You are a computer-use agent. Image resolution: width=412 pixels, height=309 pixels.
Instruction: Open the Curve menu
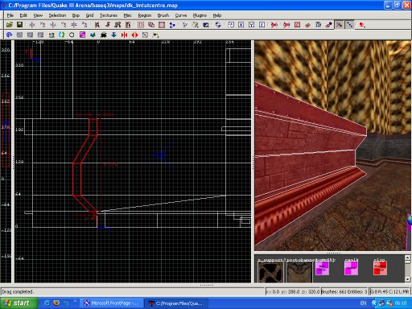coord(181,15)
